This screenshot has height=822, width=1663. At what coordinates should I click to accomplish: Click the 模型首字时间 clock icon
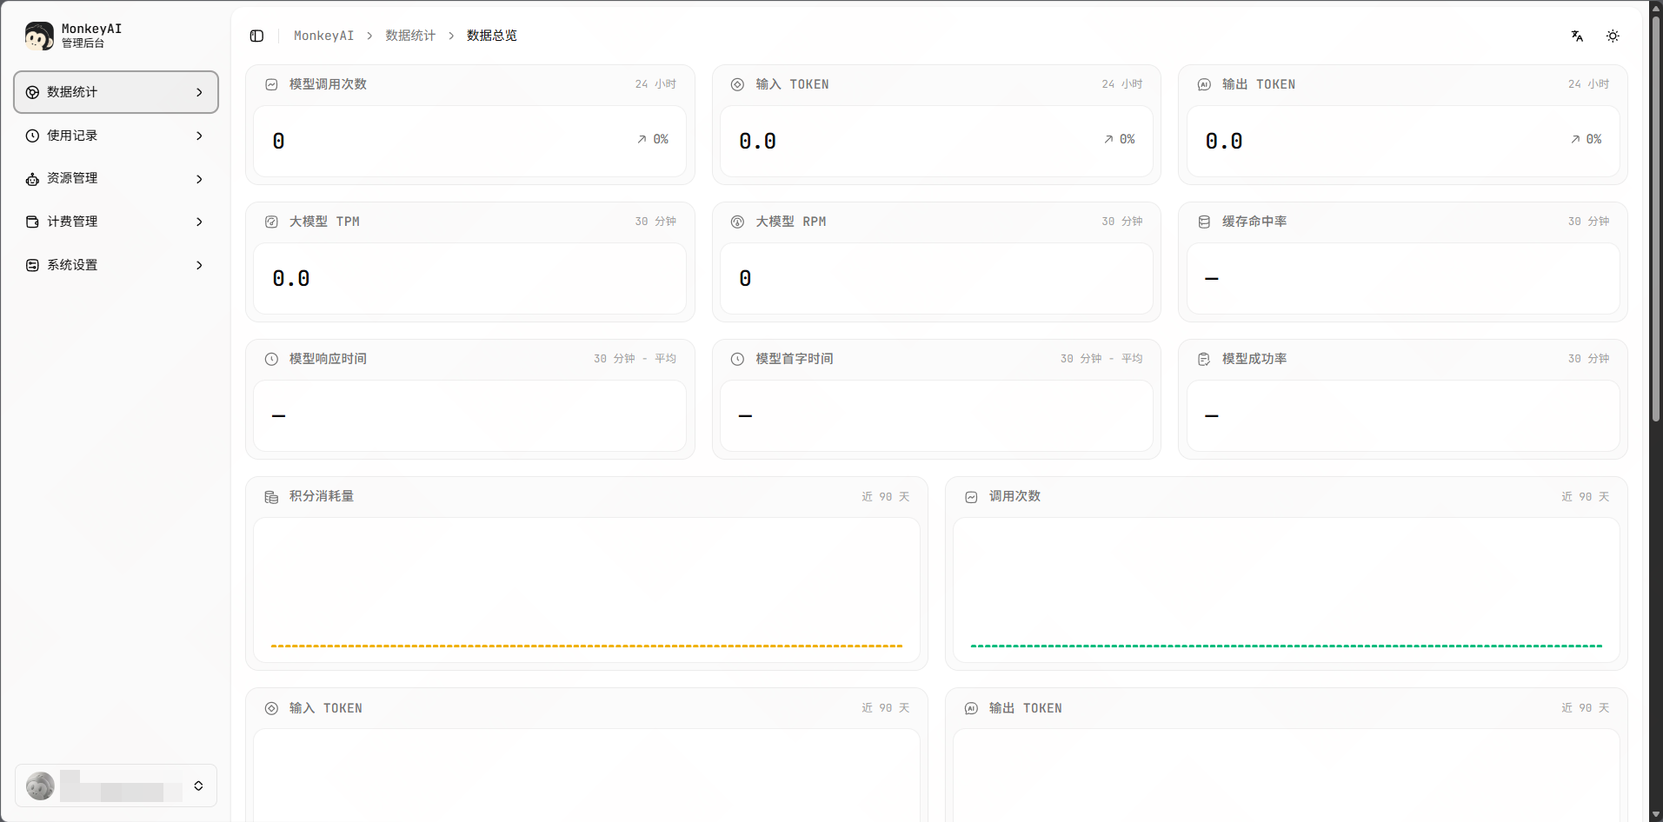tap(737, 359)
